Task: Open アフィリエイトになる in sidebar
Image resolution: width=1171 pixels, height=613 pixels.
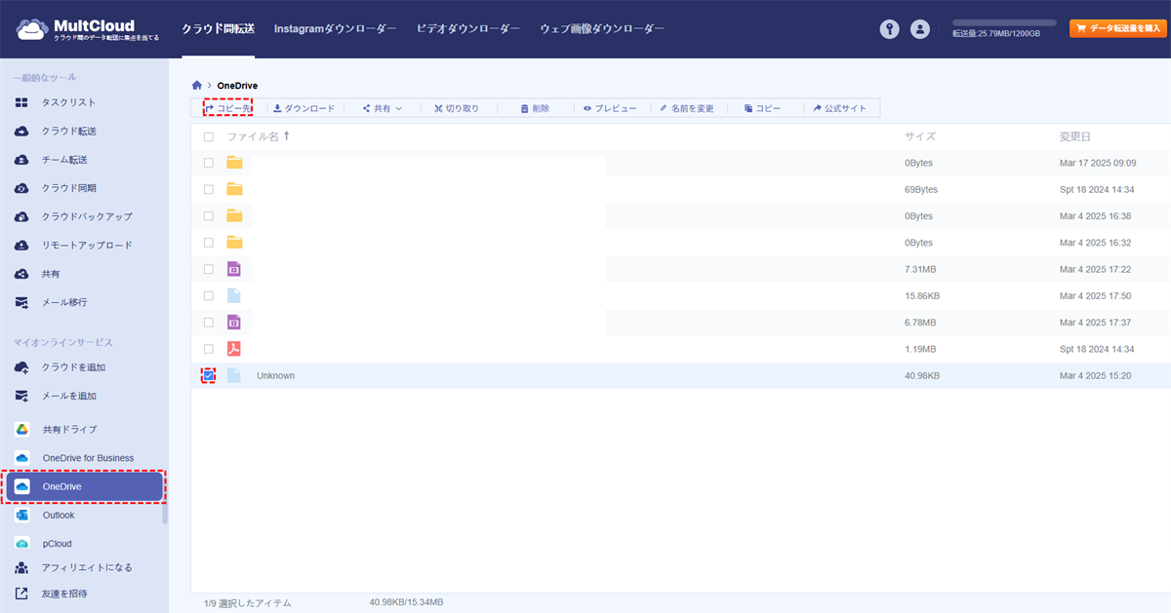Action: [x=84, y=567]
